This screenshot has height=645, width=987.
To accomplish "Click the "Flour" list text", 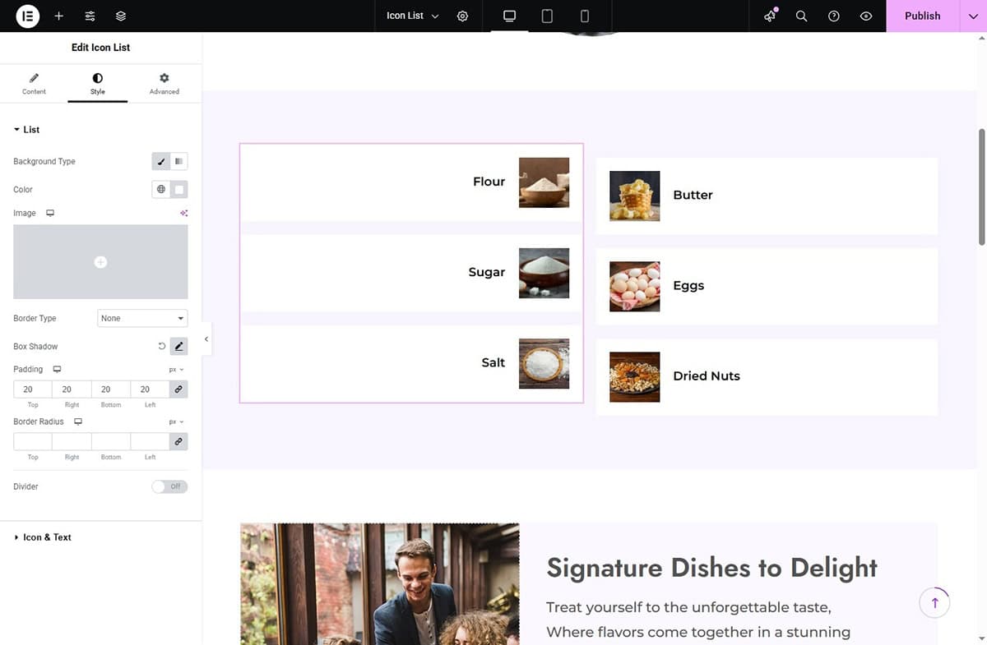I will click(489, 182).
